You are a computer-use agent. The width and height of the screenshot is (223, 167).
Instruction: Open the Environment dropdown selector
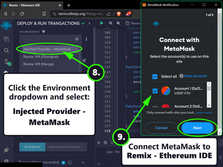[x=49, y=39]
